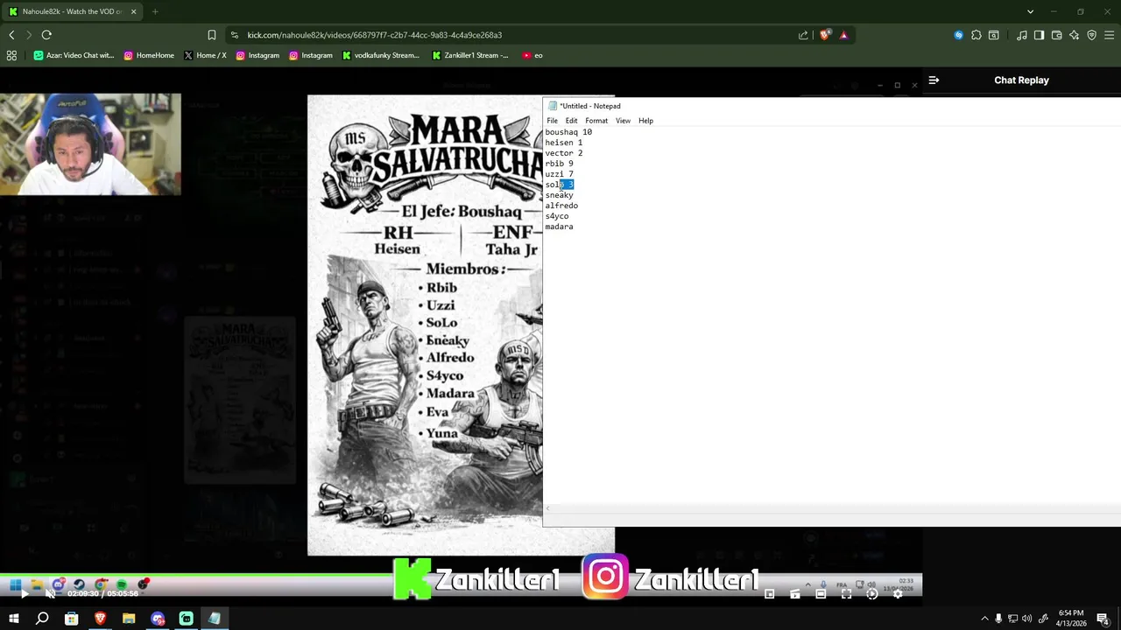Click the 'alfredo' line in Notepad
1121x630 pixels.
click(x=561, y=206)
